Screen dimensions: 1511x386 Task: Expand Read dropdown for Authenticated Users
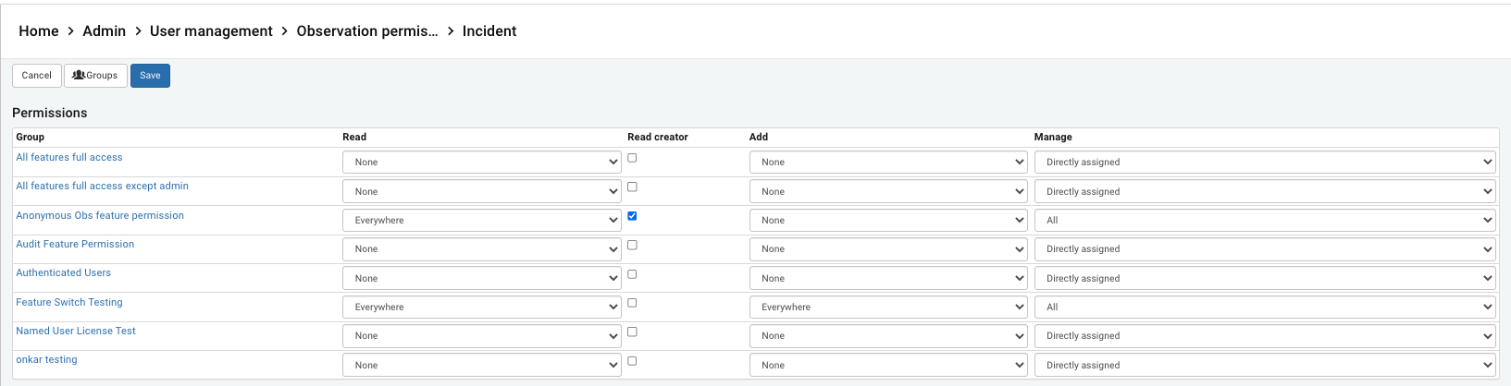point(481,278)
